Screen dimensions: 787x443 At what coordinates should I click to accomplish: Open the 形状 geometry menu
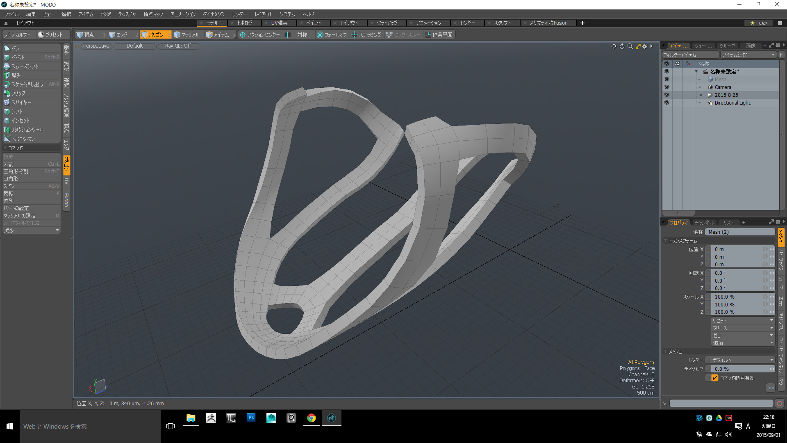(106, 14)
